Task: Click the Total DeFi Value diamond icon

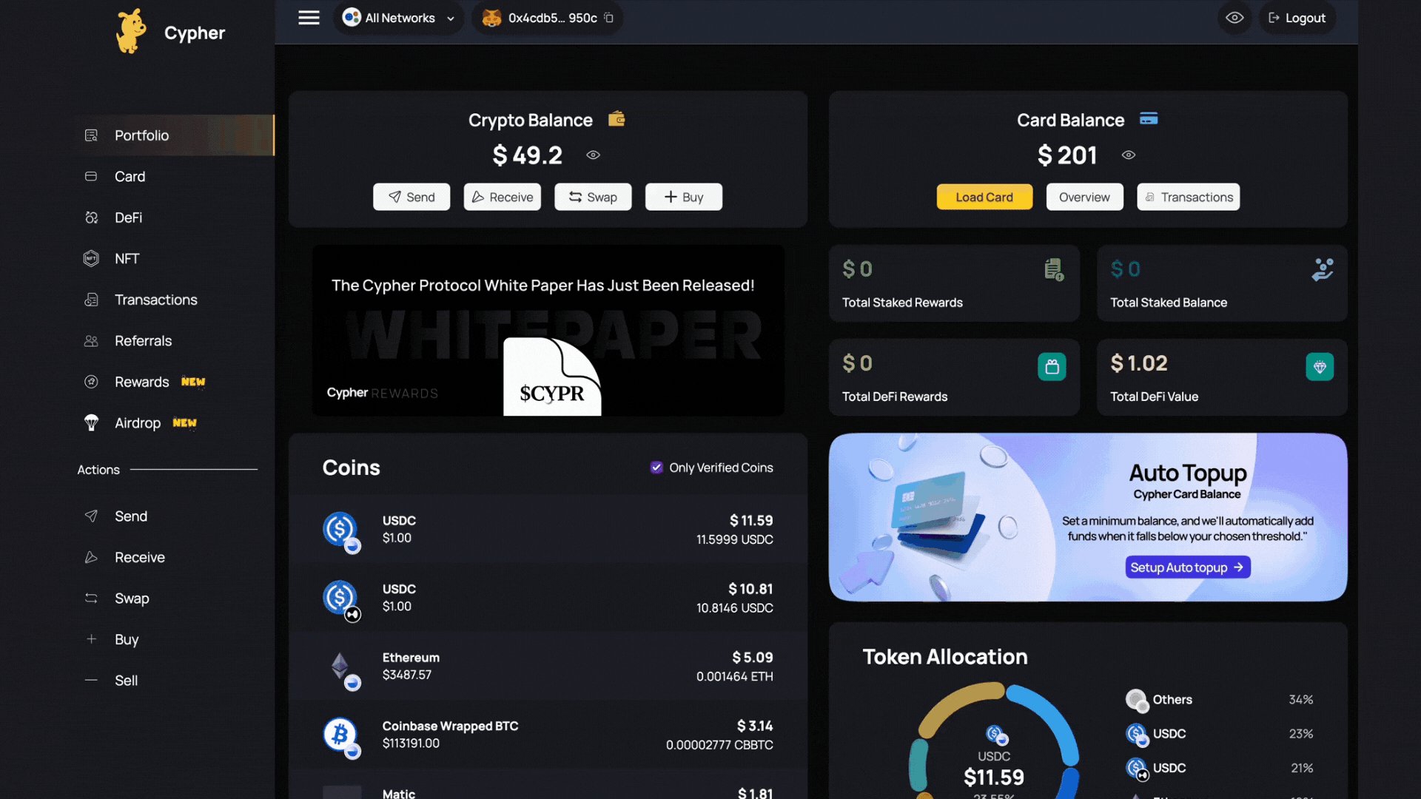Action: (1320, 366)
